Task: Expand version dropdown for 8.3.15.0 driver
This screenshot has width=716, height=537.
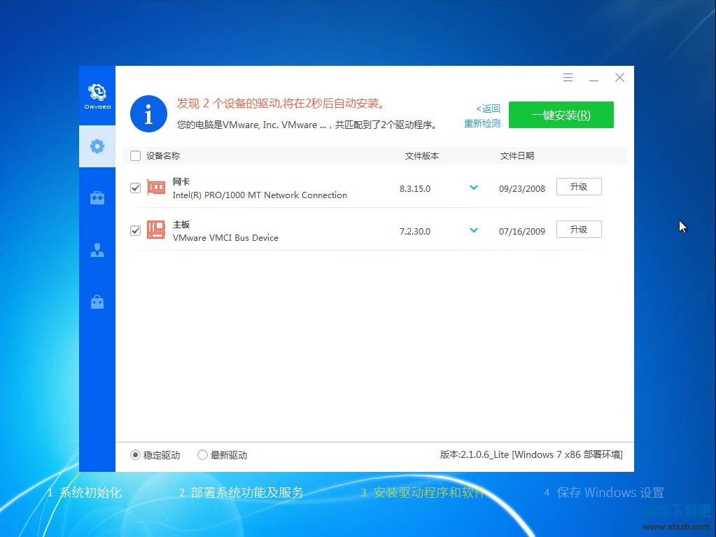Action: [474, 188]
